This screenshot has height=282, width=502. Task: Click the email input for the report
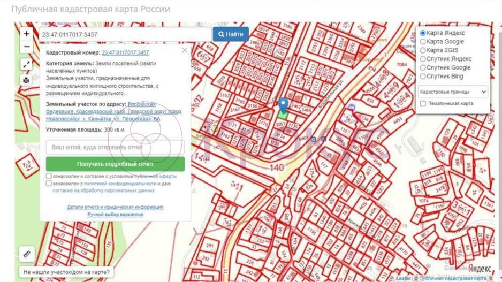[115, 147]
